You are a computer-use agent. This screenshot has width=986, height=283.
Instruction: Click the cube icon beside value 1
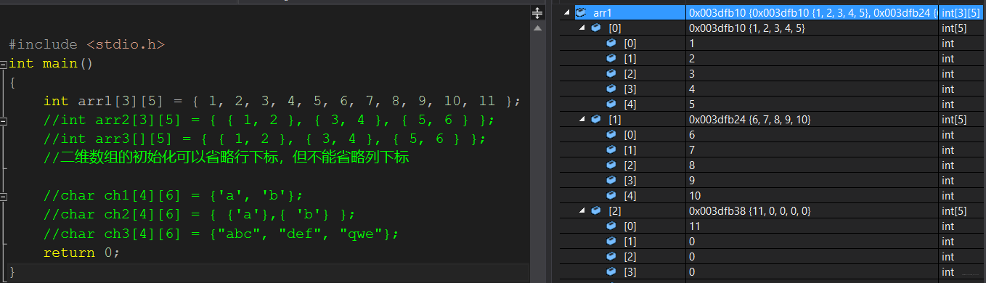point(611,44)
